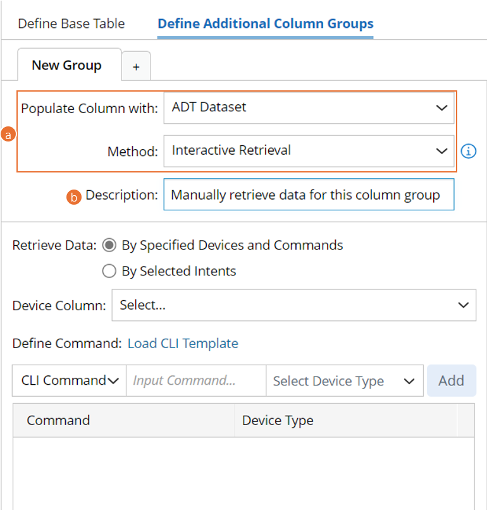
Task: Open the Device Column selector
Action: (x=293, y=305)
